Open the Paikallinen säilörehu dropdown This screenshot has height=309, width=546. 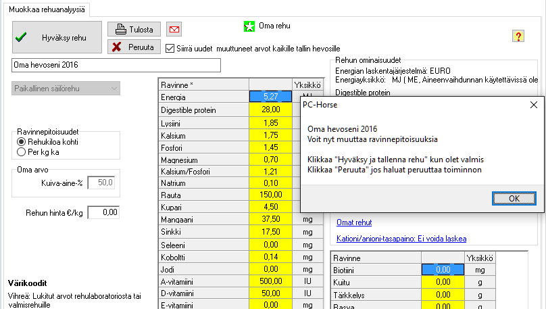[66, 89]
